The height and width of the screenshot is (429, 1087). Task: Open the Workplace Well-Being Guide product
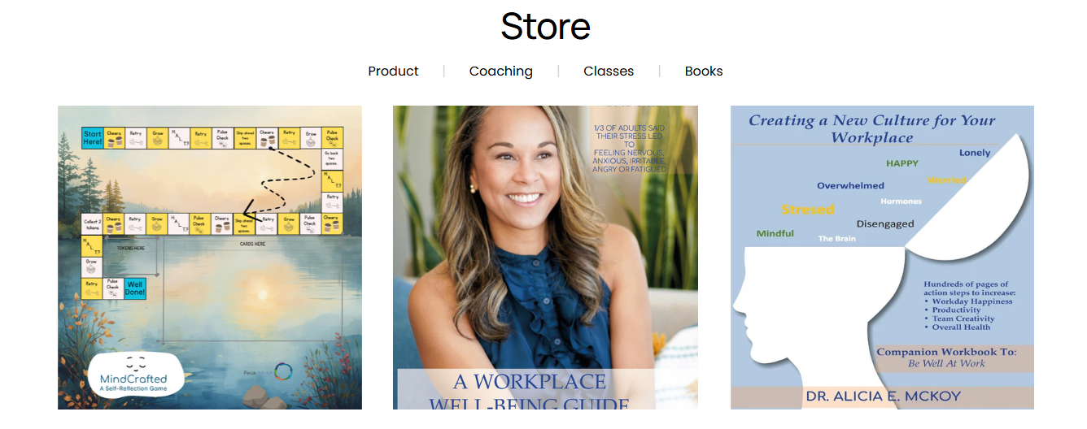point(545,258)
